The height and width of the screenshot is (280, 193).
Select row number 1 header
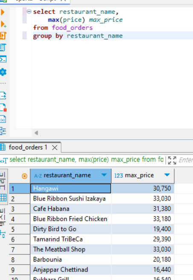point(20,189)
